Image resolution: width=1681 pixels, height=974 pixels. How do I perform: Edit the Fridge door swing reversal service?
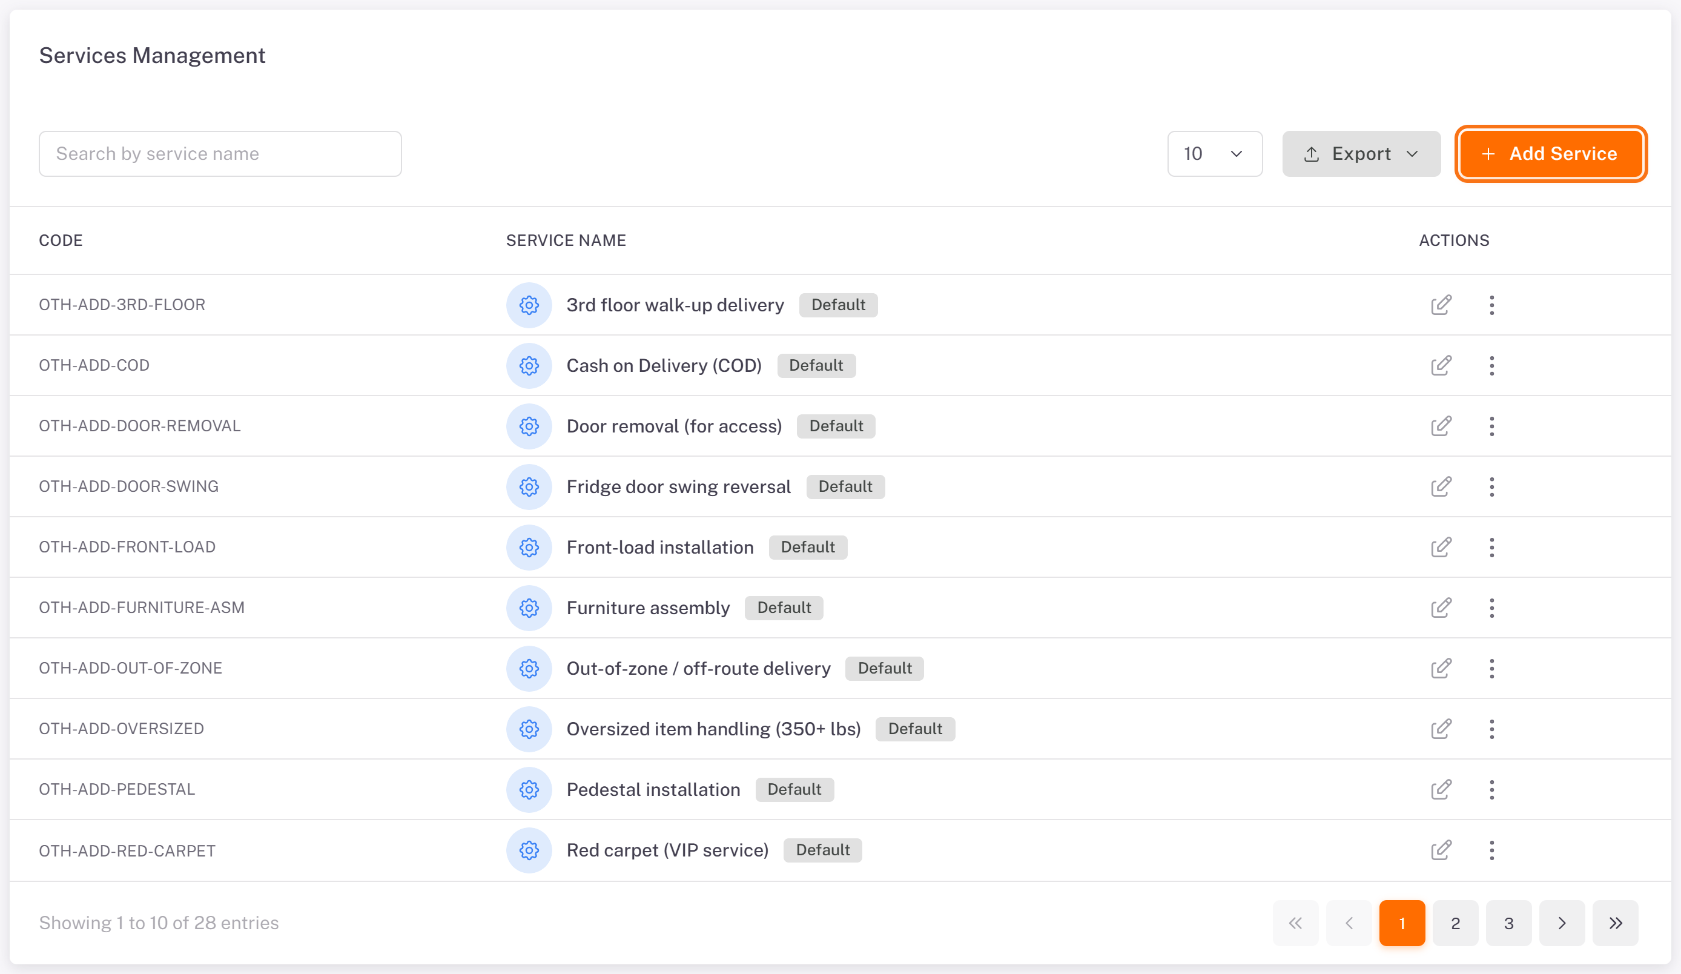(1441, 487)
